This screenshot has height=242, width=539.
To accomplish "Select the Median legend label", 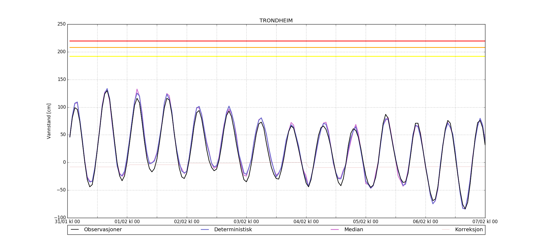I will pyautogui.click(x=354, y=230).
